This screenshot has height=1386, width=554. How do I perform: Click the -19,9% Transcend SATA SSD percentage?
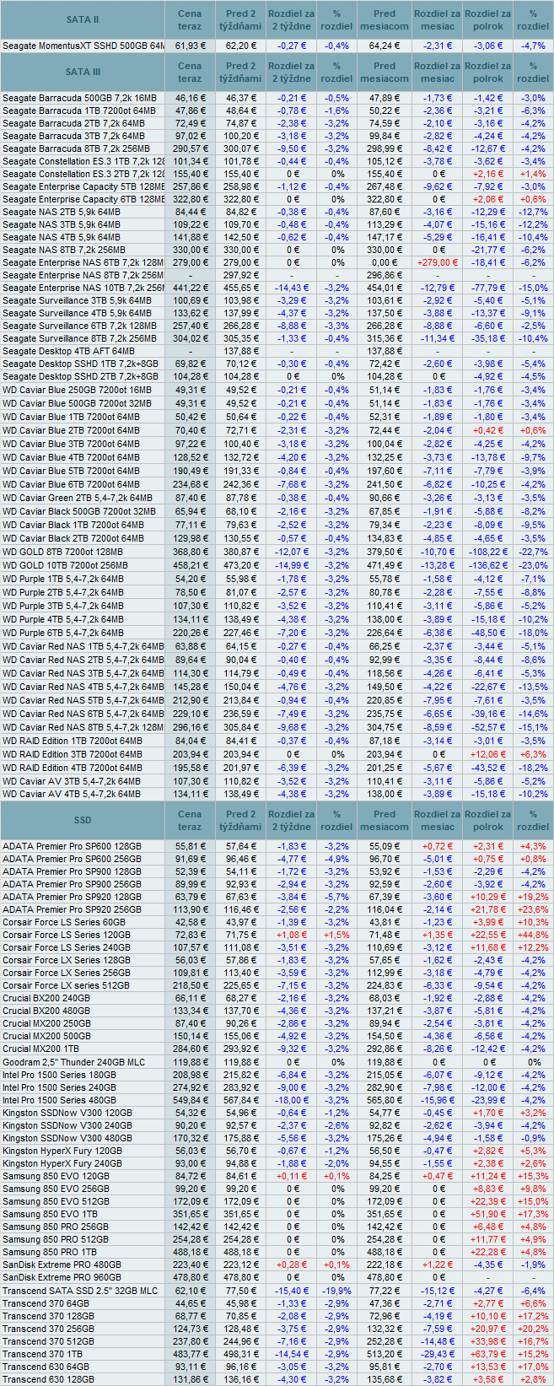[336, 1291]
